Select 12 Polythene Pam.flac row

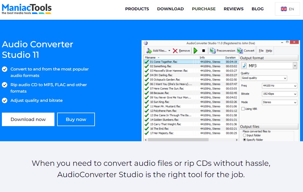(x=191, y=111)
